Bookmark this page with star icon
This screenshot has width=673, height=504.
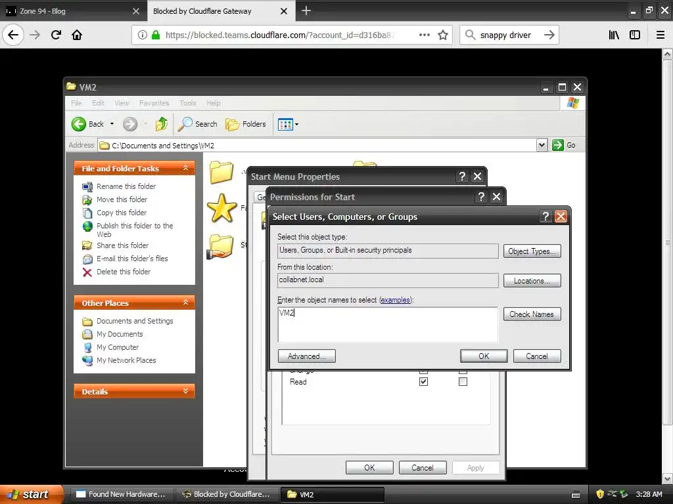(443, 35)
